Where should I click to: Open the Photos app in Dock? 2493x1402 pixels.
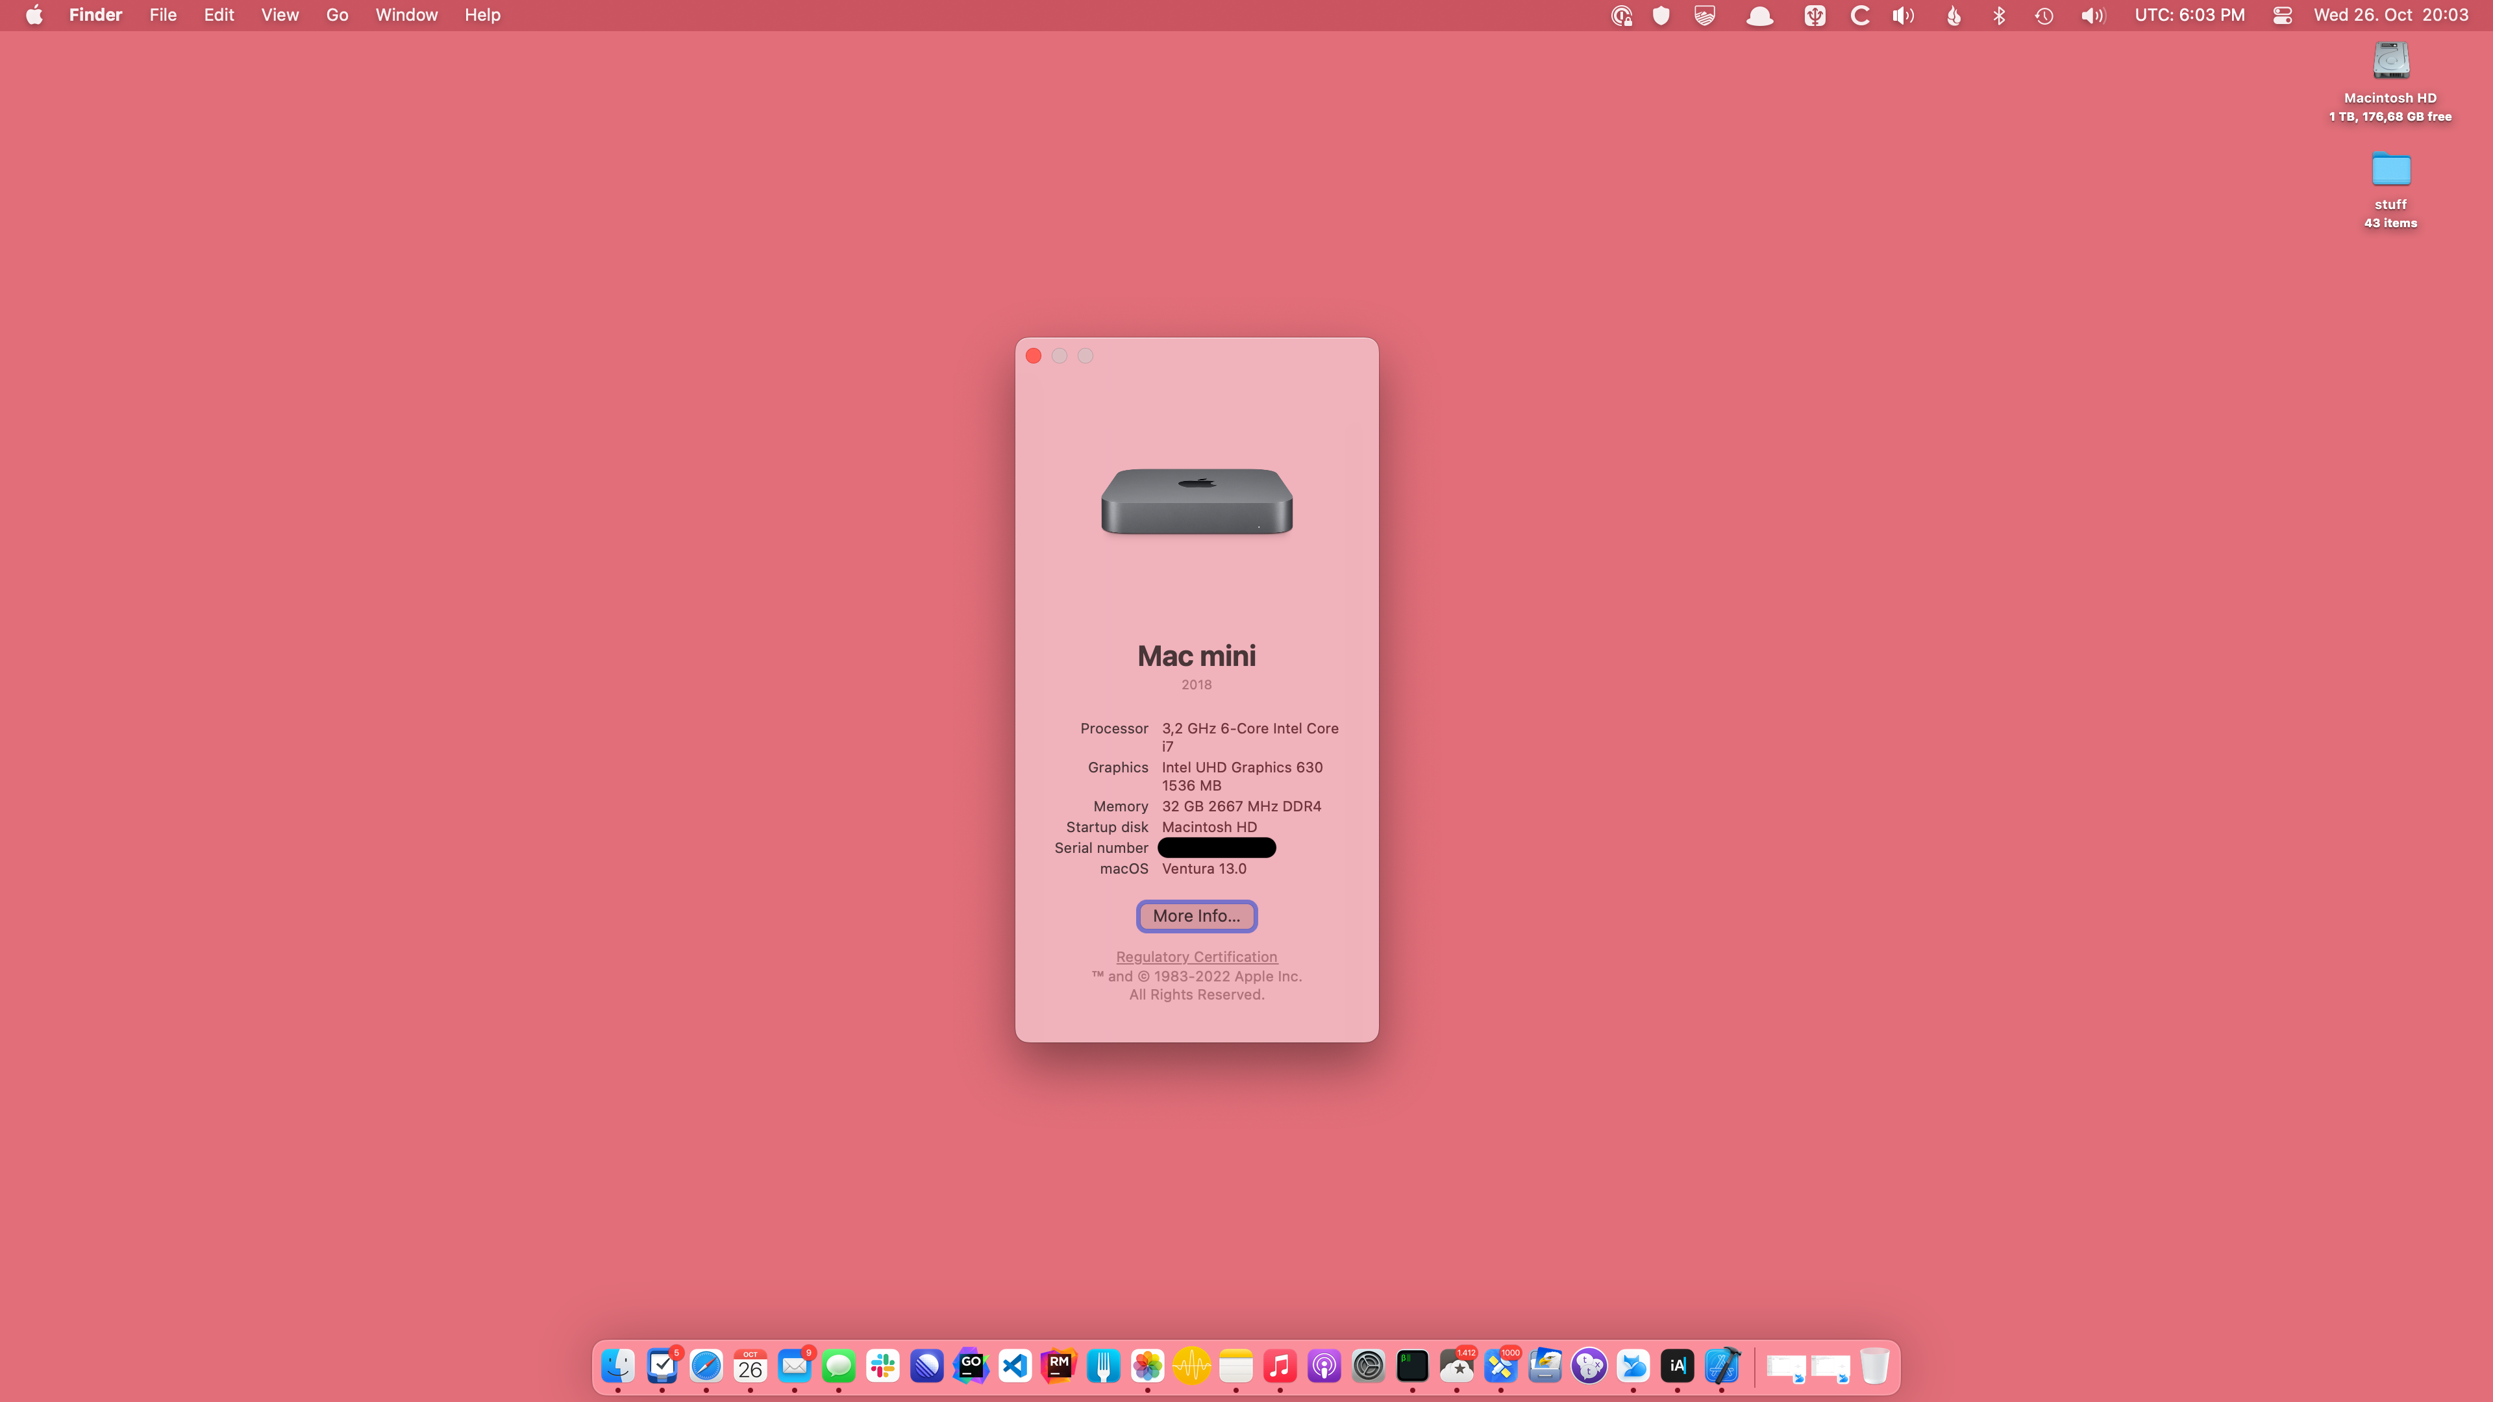click(1148, 1365)
